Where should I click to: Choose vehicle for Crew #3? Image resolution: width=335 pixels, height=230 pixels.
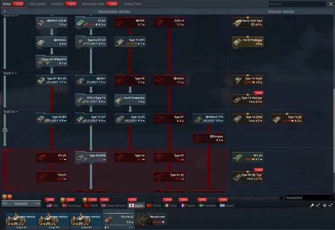pos(86,219)
